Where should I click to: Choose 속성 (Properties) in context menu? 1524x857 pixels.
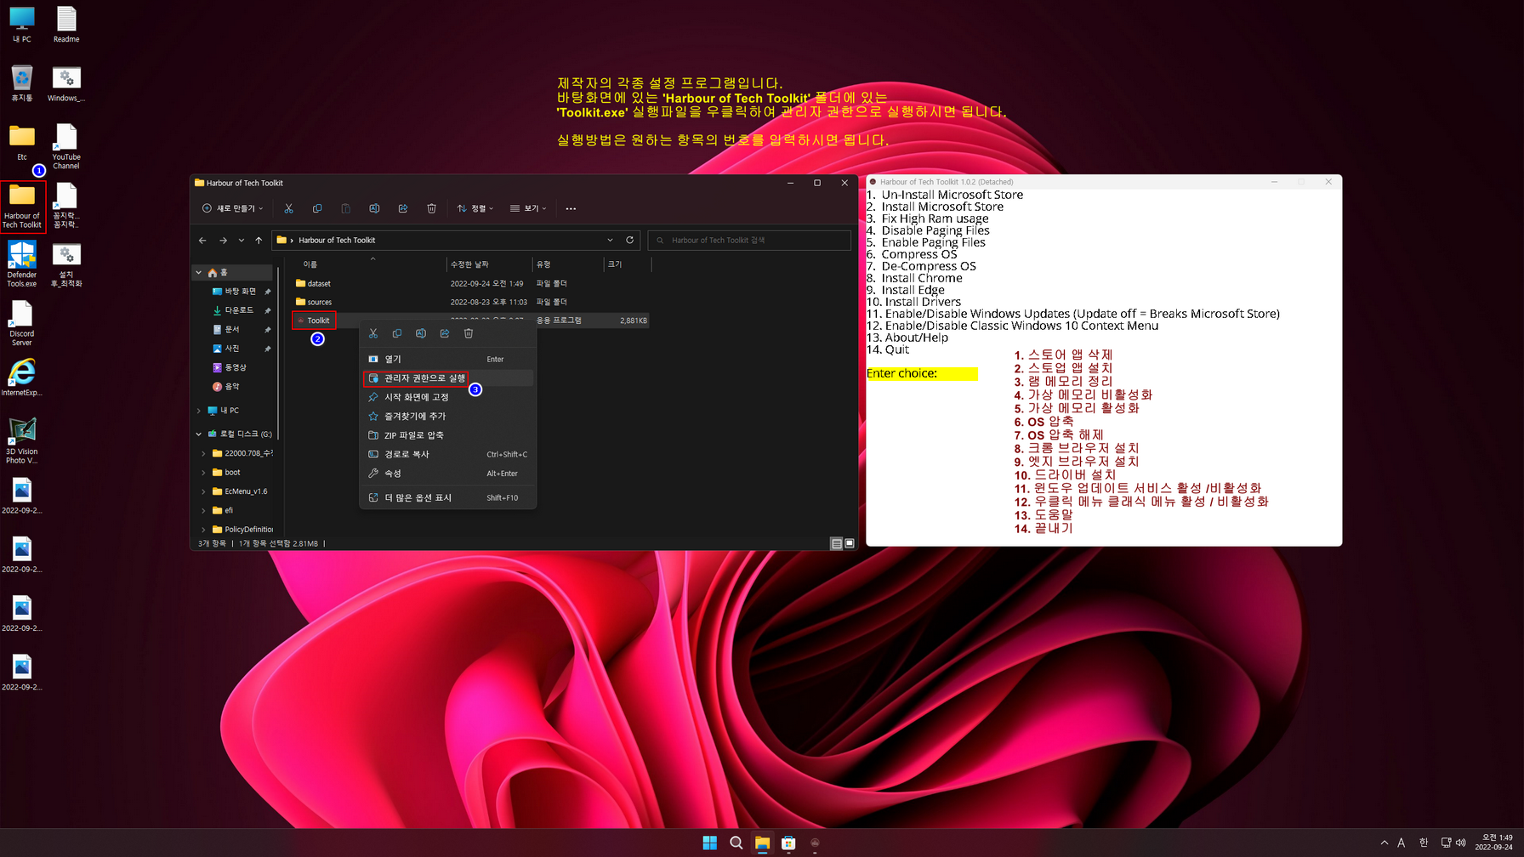coord(448,474)
